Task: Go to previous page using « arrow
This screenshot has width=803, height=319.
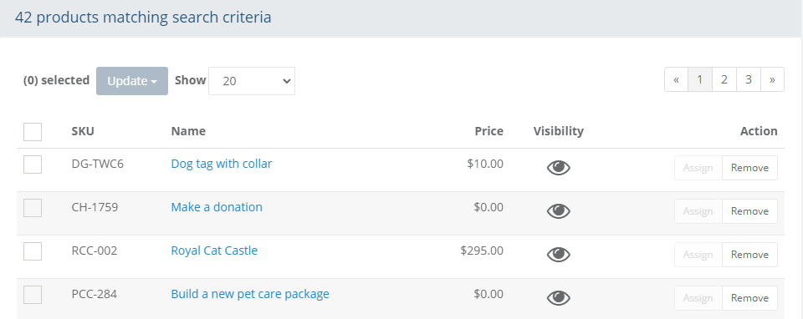Action: (676, 80)
